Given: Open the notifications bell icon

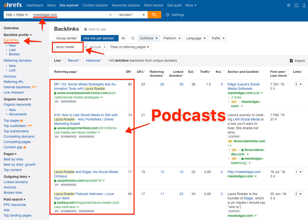Looking at the screenshot, I should (x=288, y=5).
